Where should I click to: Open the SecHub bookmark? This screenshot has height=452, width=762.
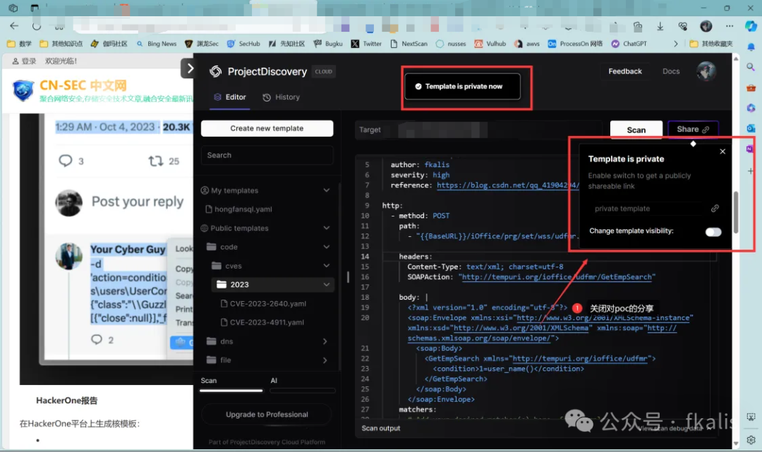pos(243,44)
